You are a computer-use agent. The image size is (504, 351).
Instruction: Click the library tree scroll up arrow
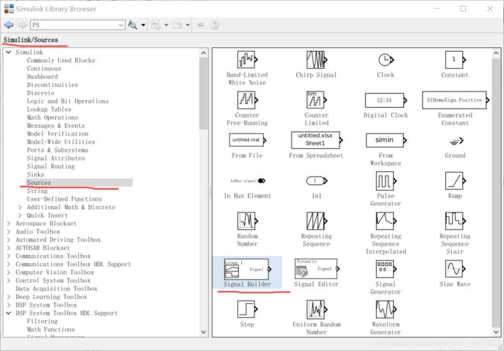[x=203, y=53]
